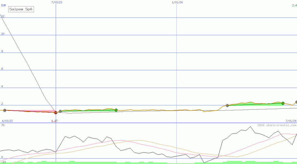Click the green marker near the chart's right edge
Image resolution: width=297 pixels, height=164 pixels.
pos(283,103)
